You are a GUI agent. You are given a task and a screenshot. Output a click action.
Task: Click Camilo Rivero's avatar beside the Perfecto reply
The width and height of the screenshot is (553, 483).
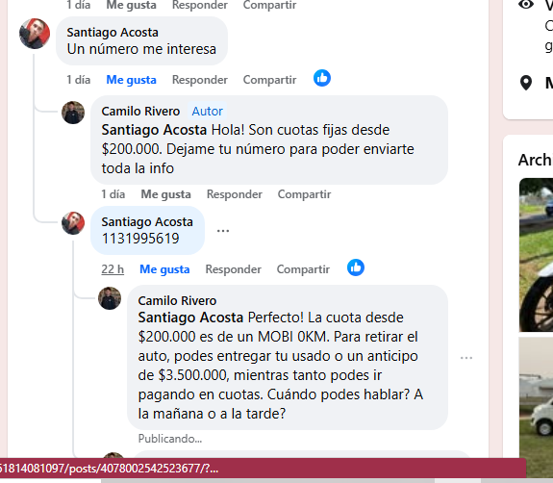(x=110, y=298)
